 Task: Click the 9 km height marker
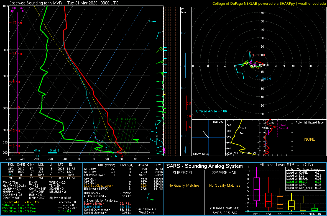(x=16, y=81)
